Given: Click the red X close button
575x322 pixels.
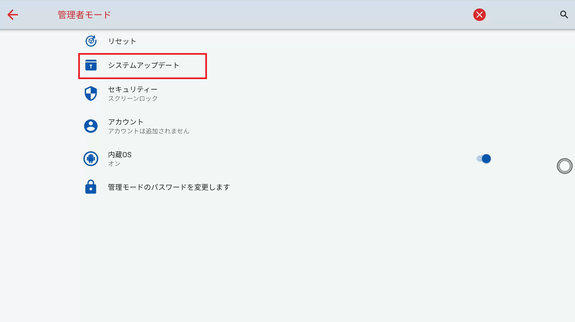Looking at the screenshot, I should pyautogui.click(x=479, y=15).
